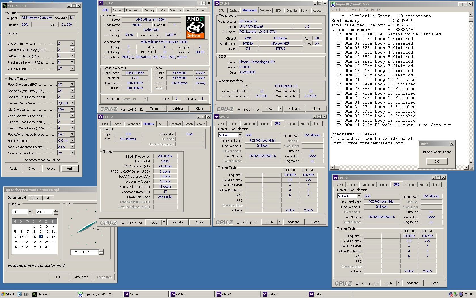
Task: Click About button in MemSet
Action: 51,169
